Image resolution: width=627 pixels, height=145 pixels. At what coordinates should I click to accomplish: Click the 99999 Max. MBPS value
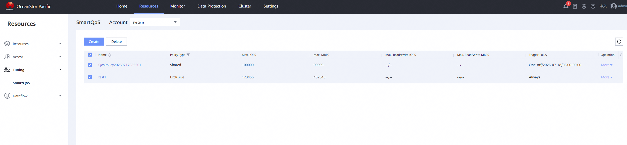click(319, 65)
